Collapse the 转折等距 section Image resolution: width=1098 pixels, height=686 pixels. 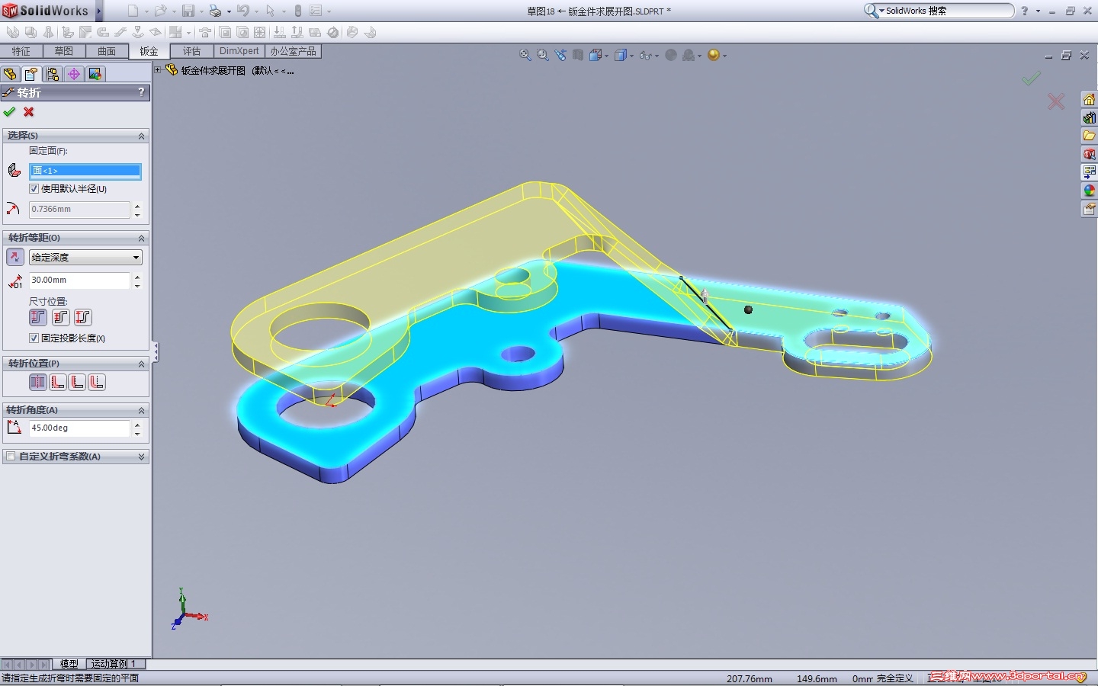coord(141,238)
